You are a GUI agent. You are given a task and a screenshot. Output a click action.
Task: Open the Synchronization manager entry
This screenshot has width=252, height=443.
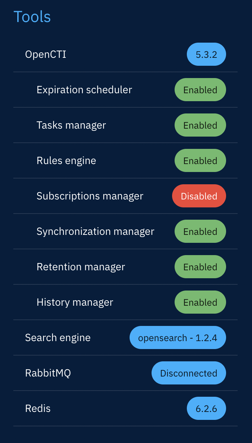95,231
